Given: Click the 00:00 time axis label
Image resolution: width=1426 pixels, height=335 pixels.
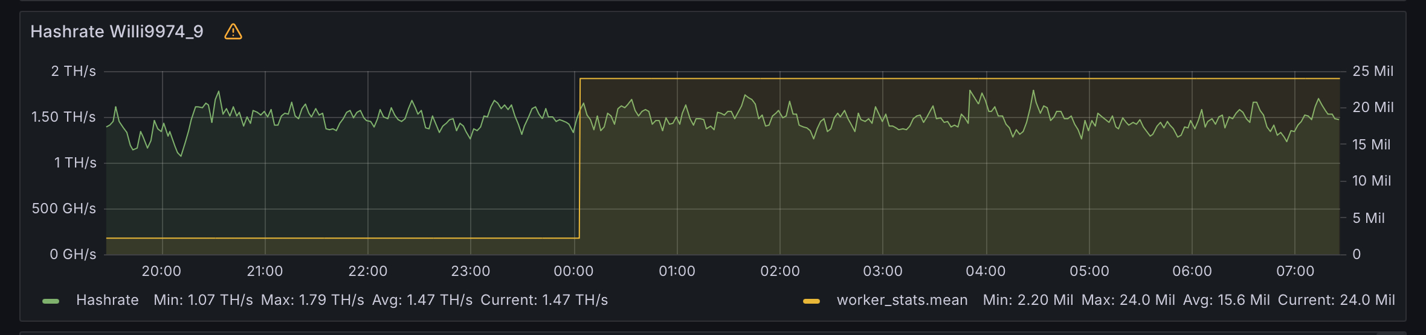Looking at the screenshot, I should point(573,271).
